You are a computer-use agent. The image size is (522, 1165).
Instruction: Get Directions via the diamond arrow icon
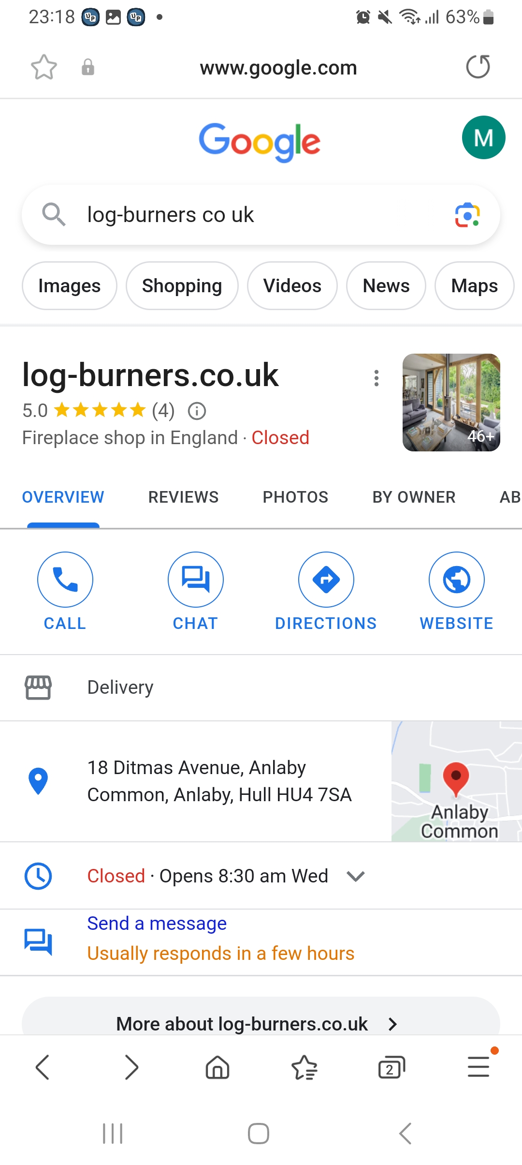[326, 579]
